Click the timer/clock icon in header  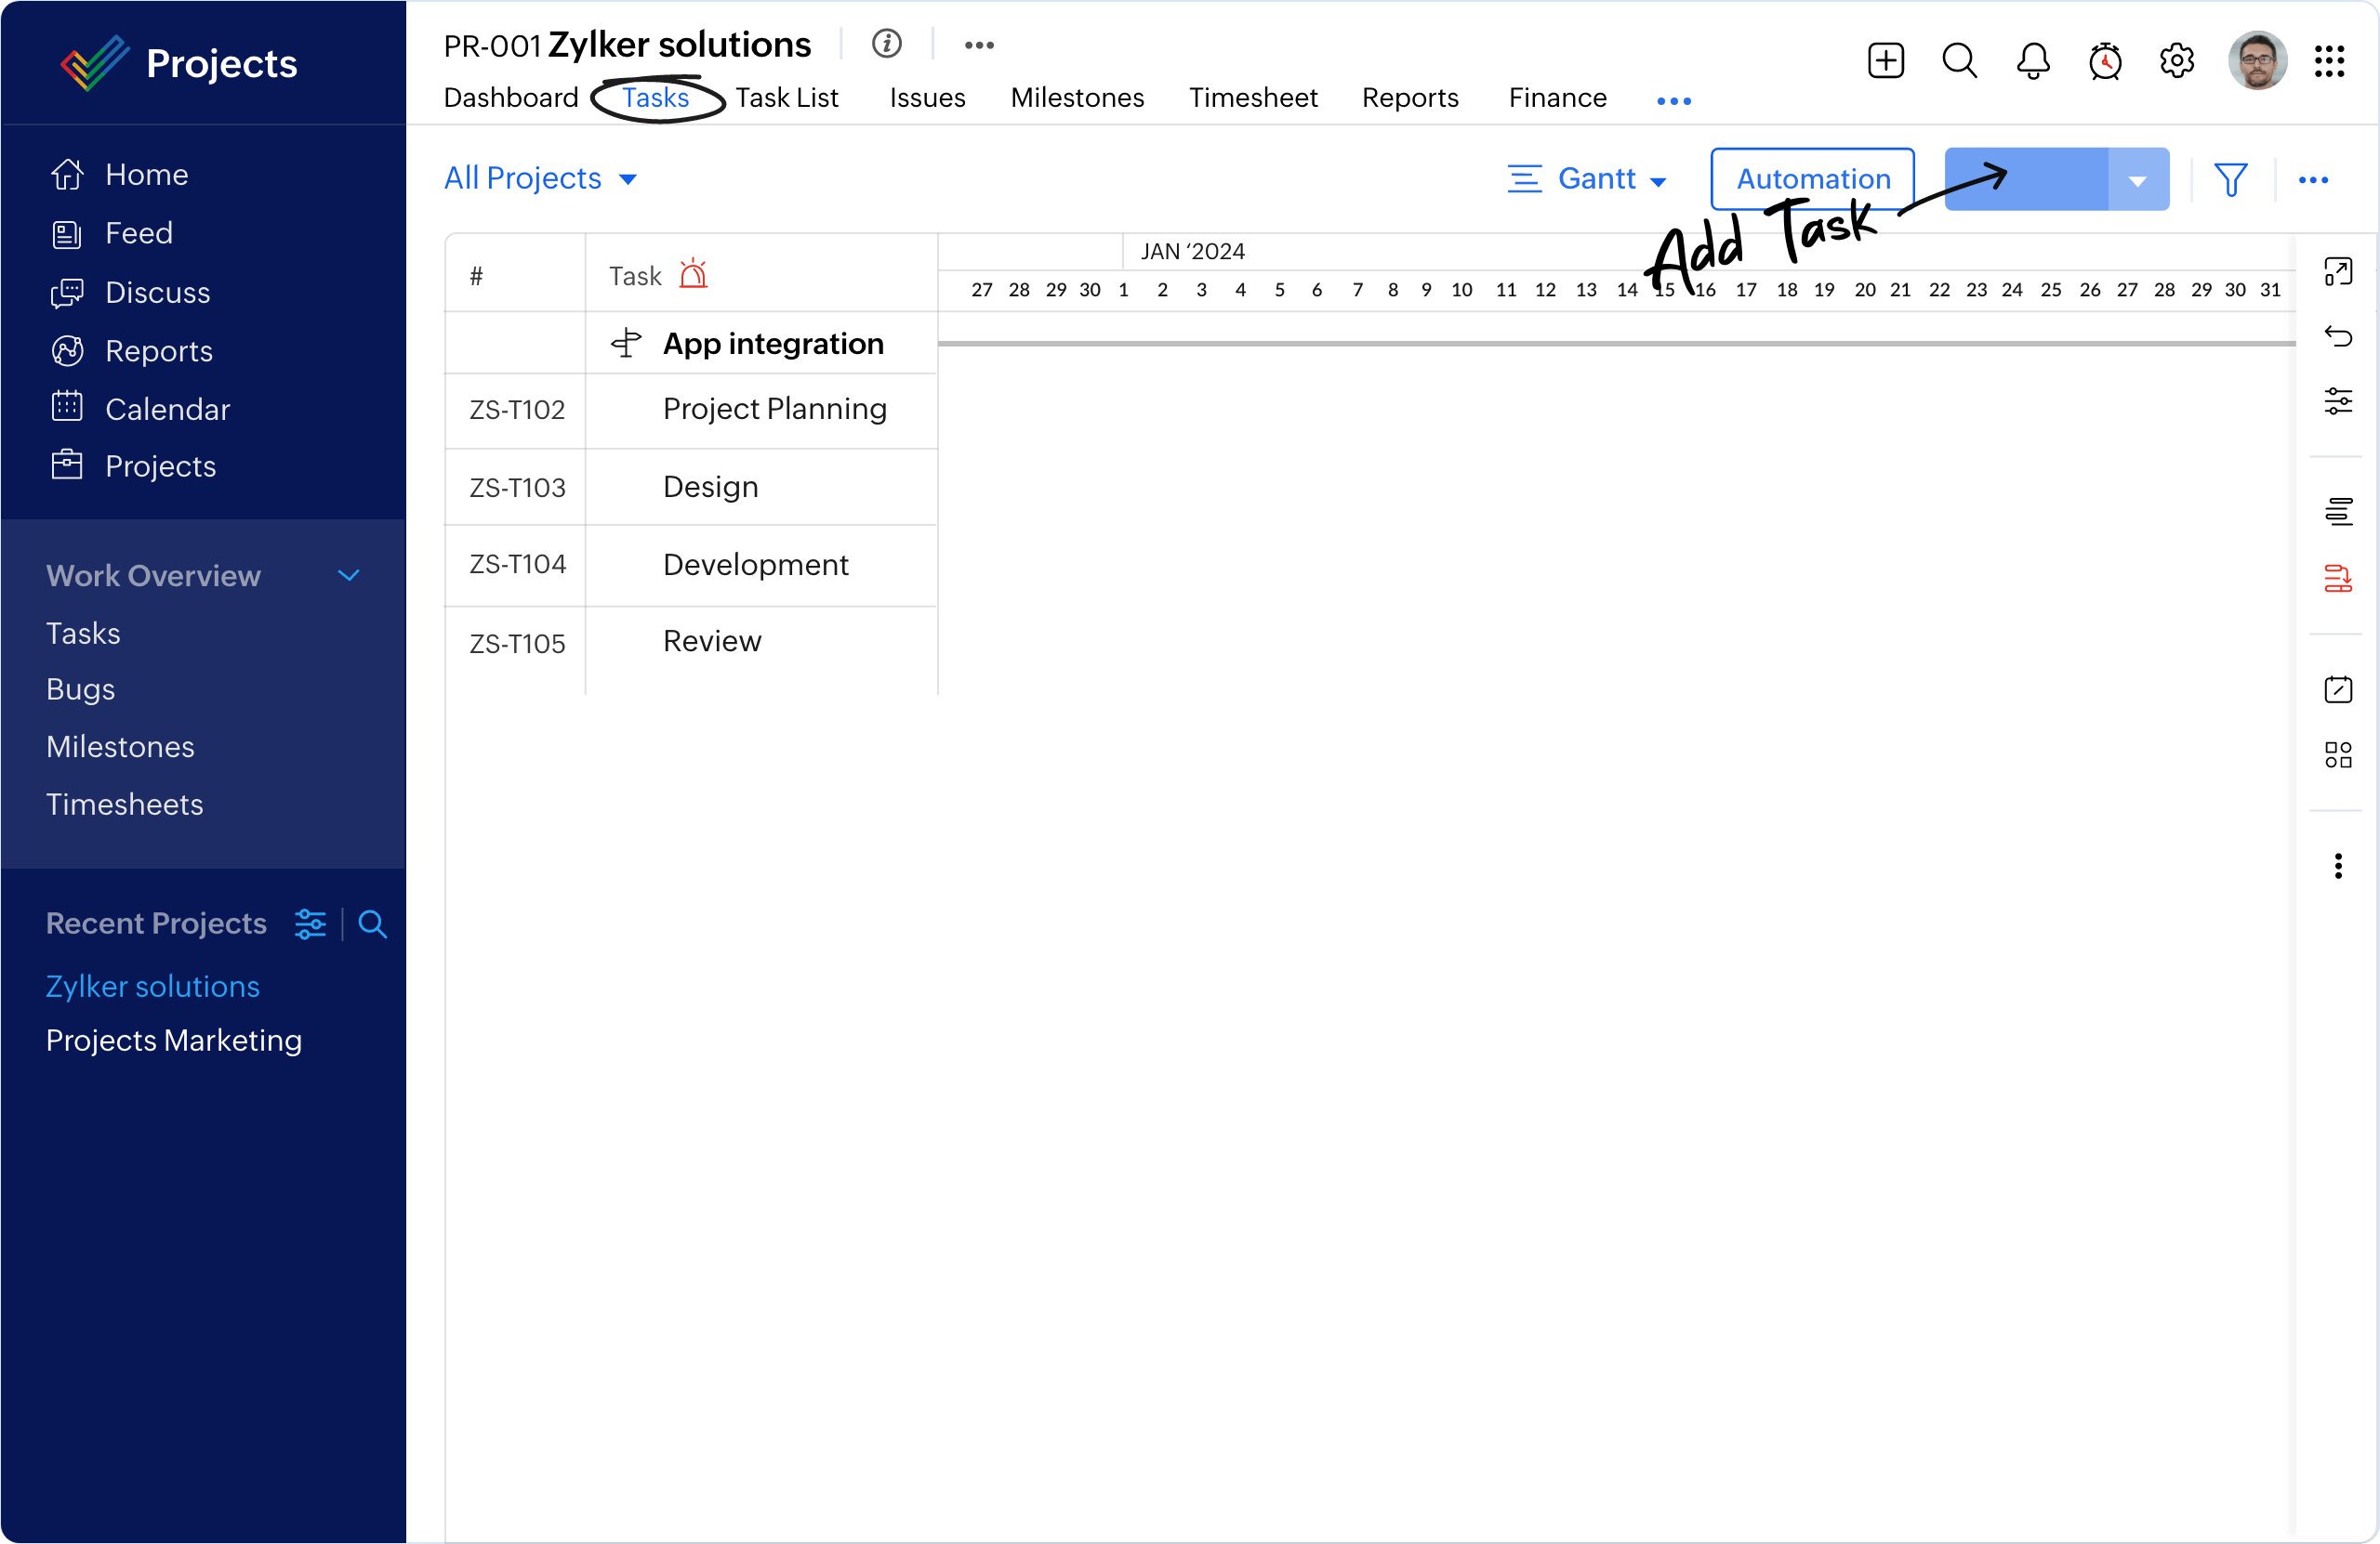[2104, 62]
